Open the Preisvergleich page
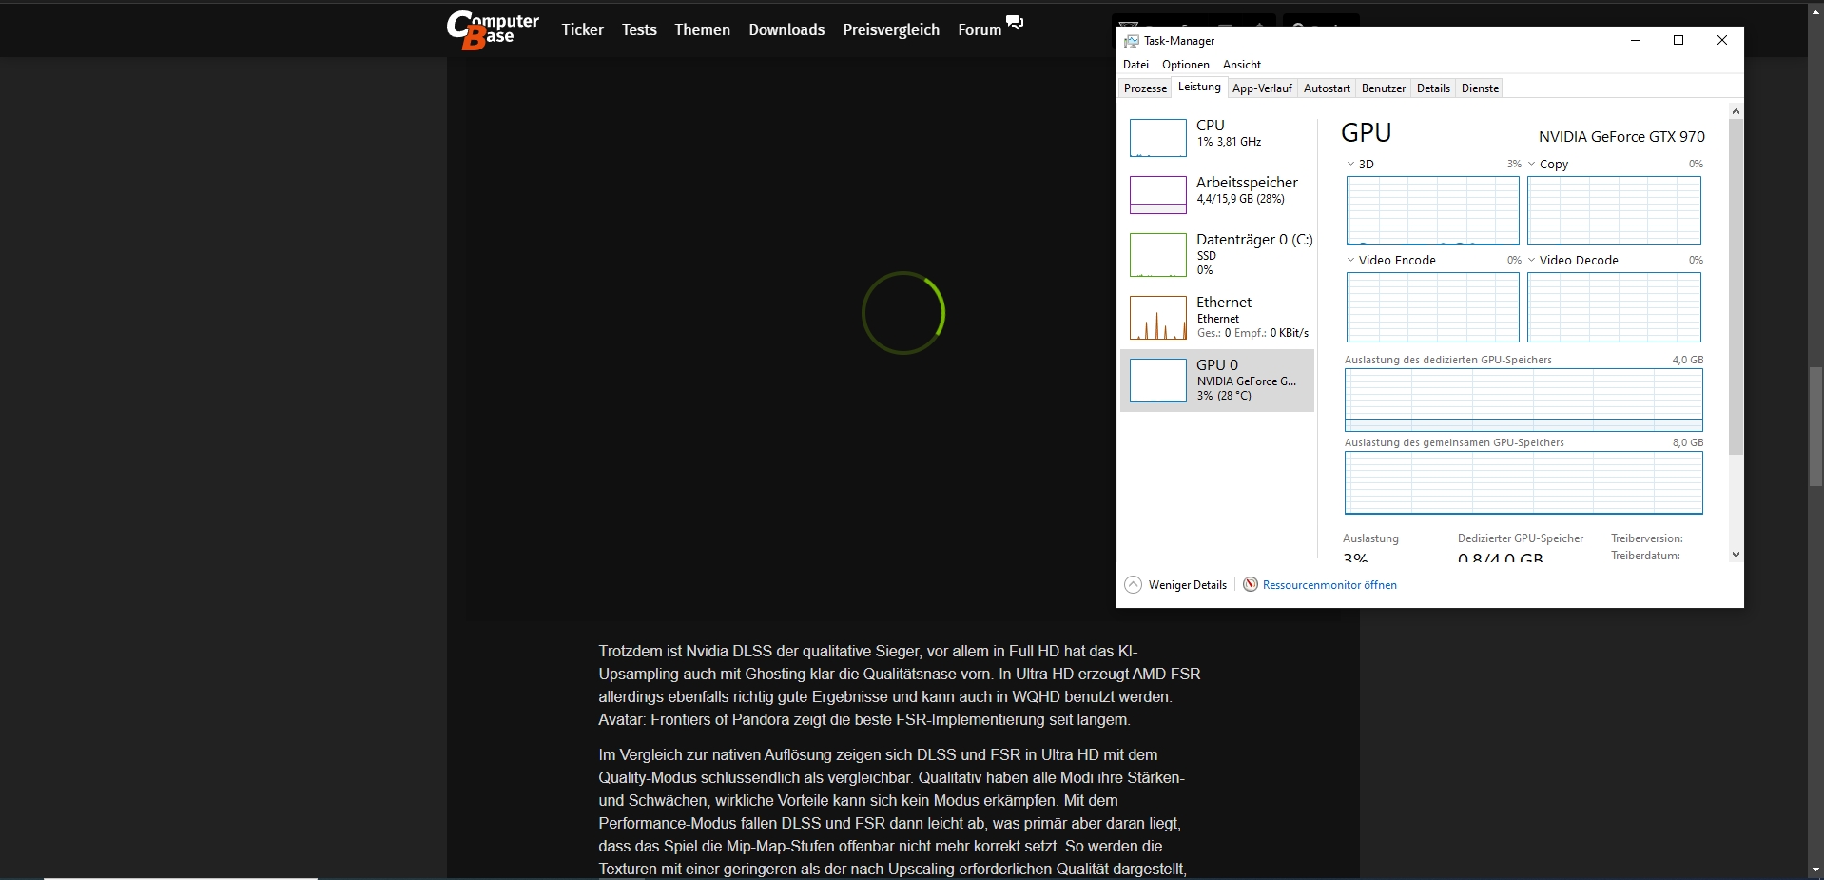1824x880 pixels. click(x=891, y=29)
